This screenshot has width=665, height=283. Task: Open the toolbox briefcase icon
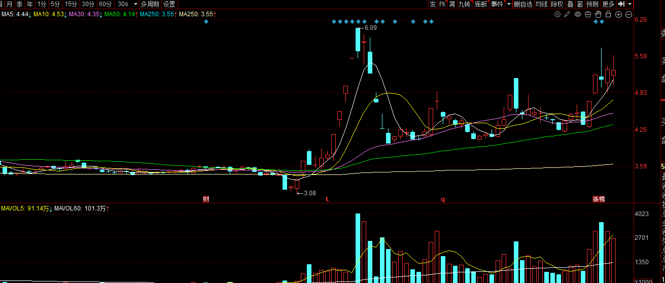pos(588,14)
